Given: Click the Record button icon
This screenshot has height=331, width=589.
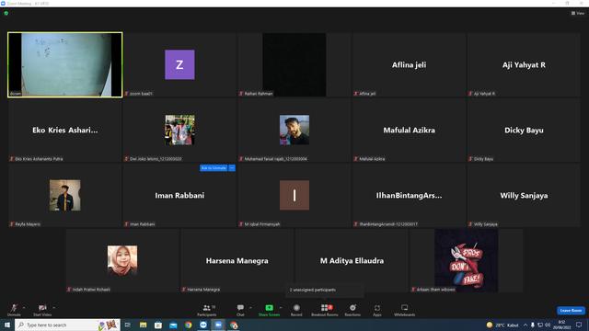Looking at the screenshot, I should click(x=296, y=307).
